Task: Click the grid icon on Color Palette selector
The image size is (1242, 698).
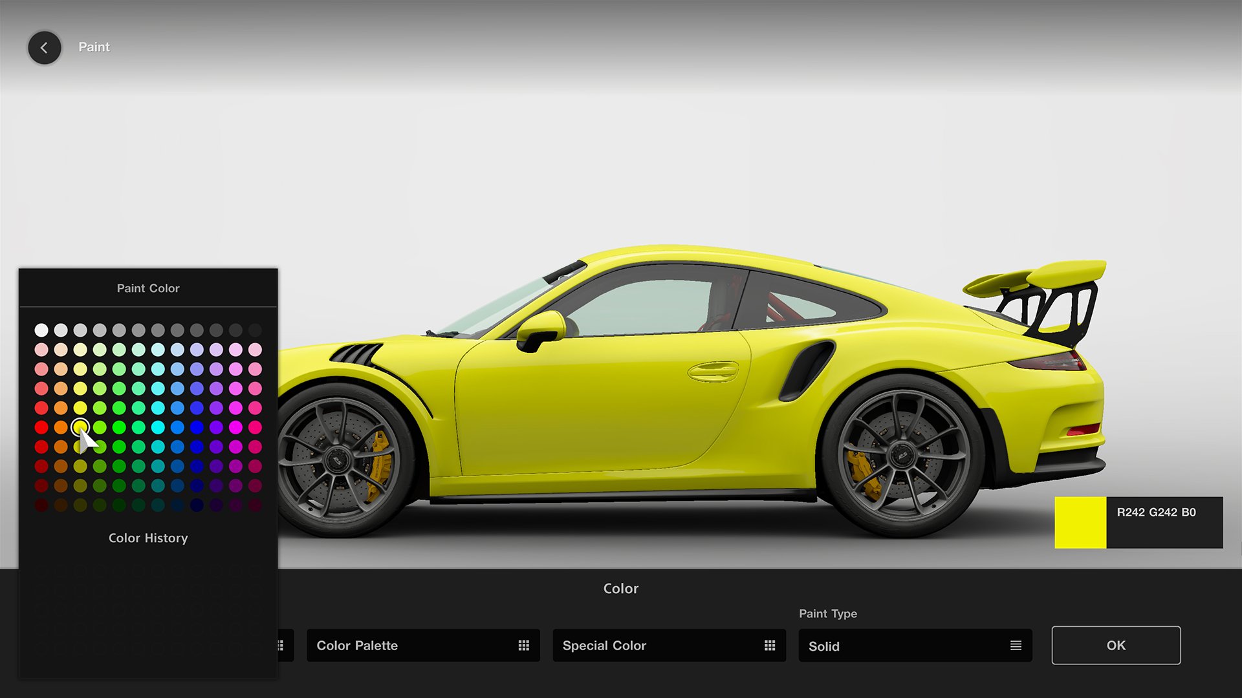Action: point(523,645)
